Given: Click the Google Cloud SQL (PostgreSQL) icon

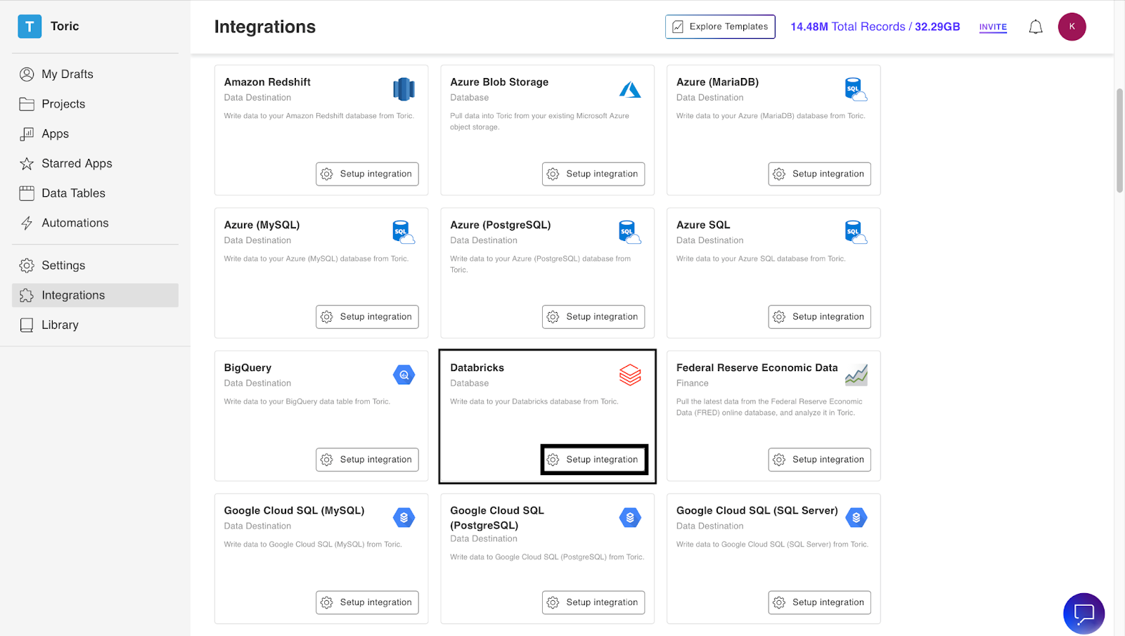Looking at the screenshot, I should click(630, 518).
